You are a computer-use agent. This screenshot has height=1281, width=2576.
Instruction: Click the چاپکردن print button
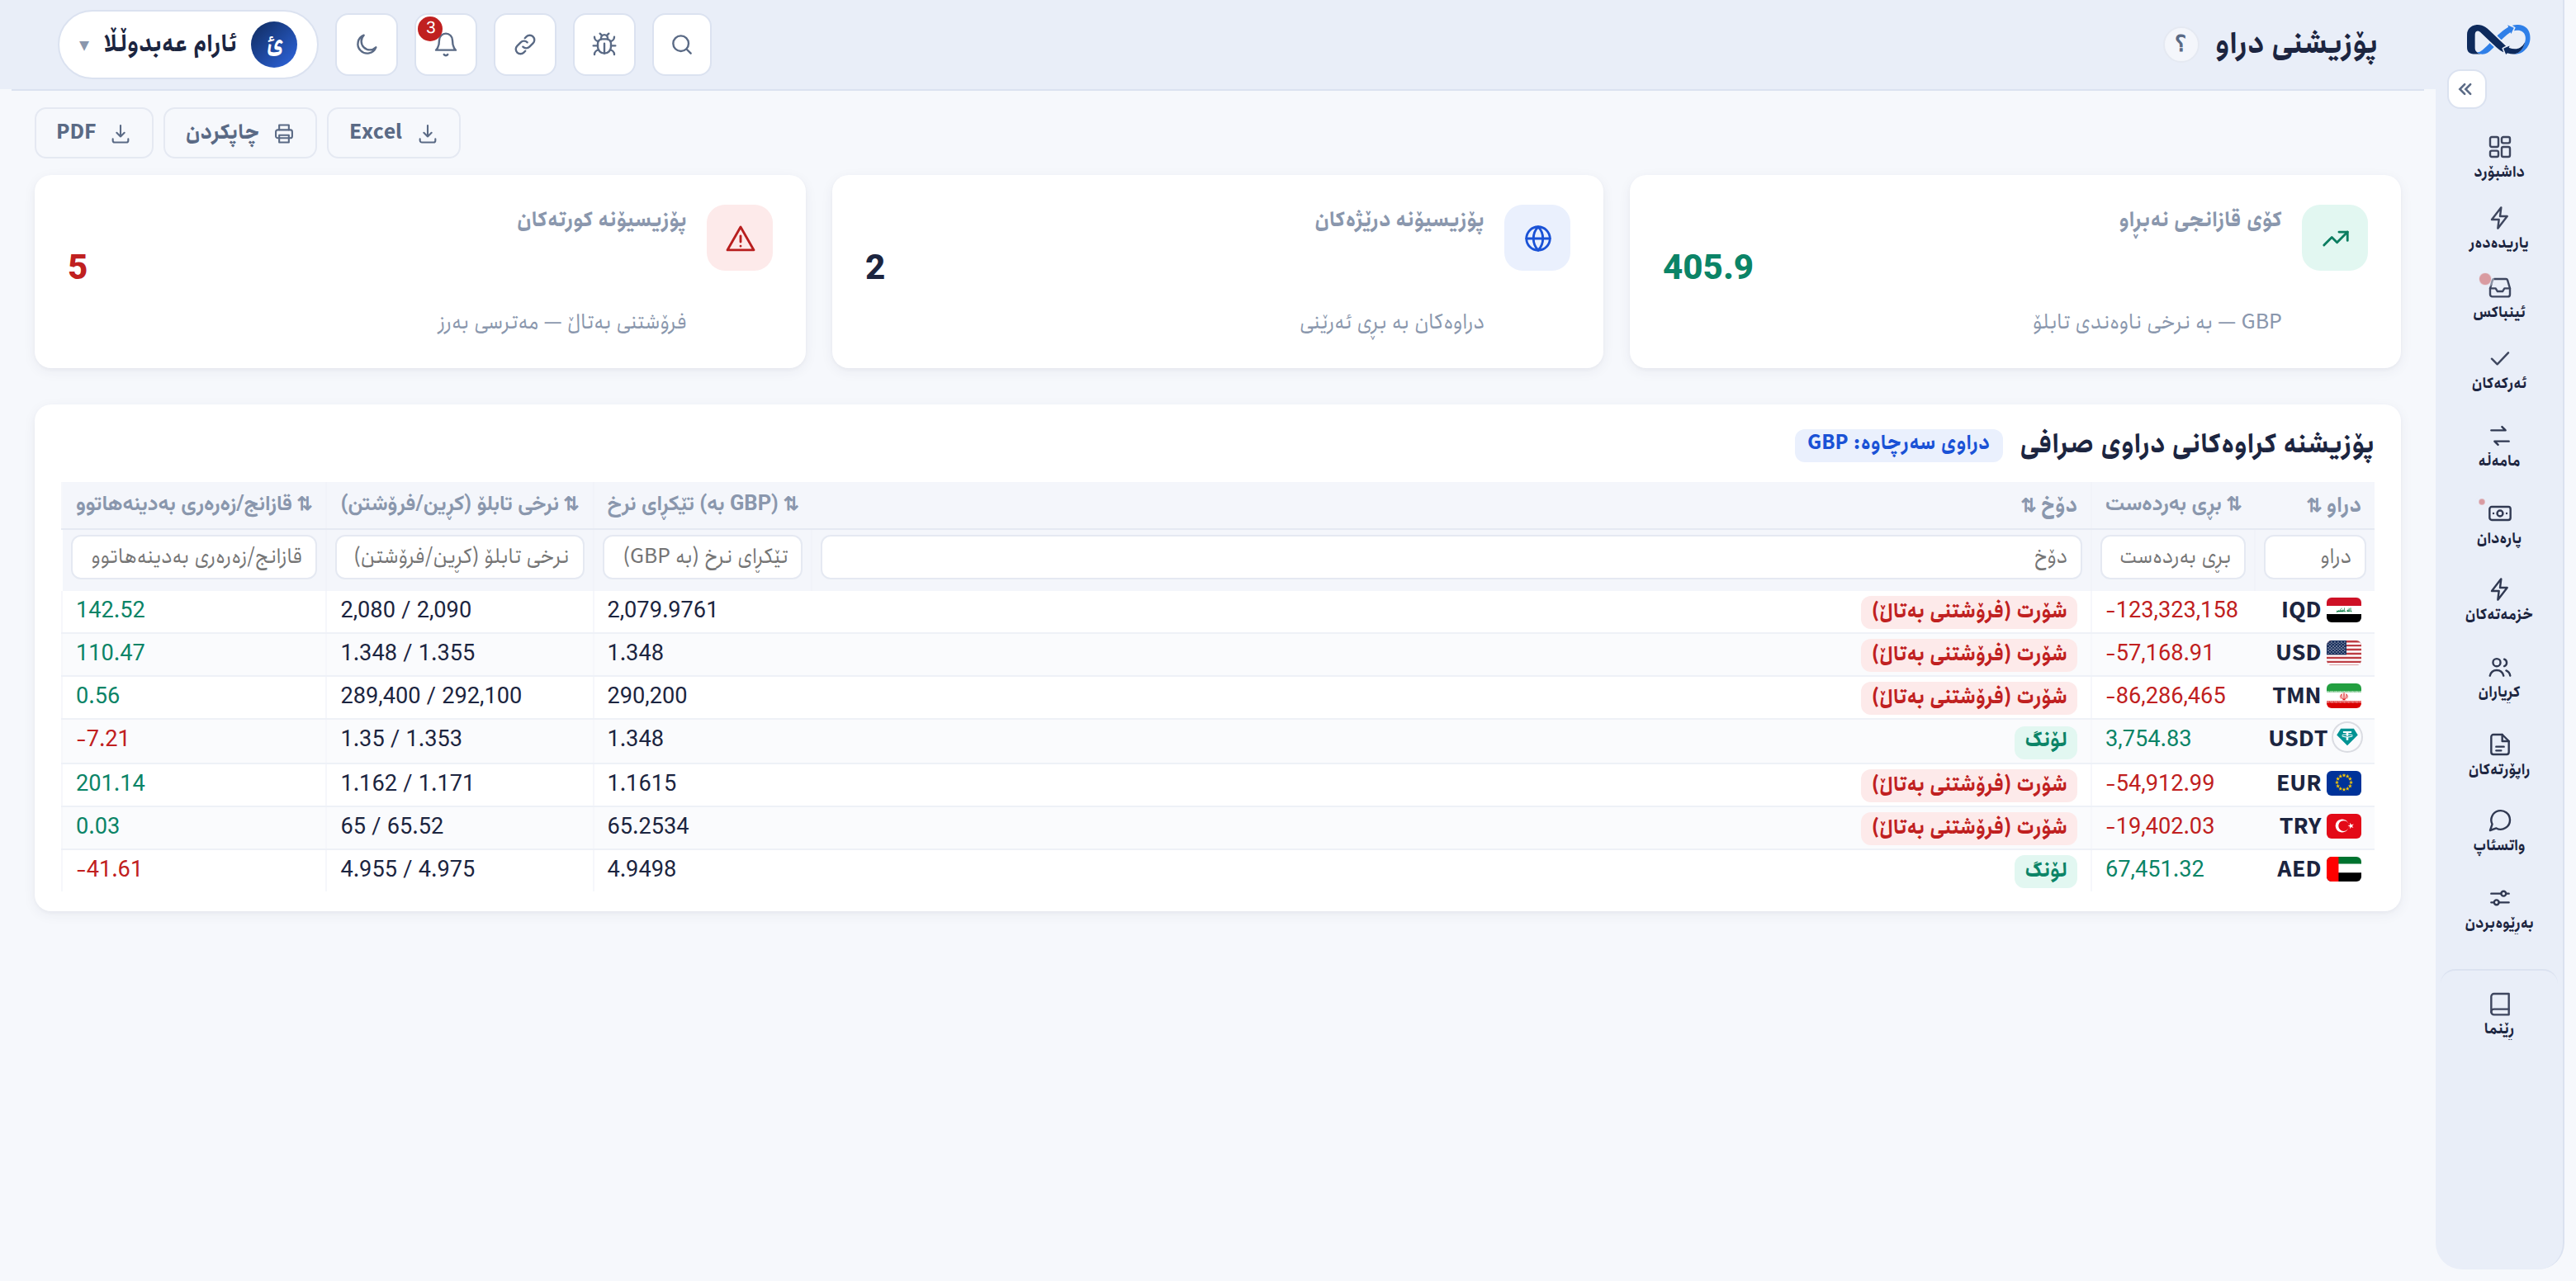[240, 132]
